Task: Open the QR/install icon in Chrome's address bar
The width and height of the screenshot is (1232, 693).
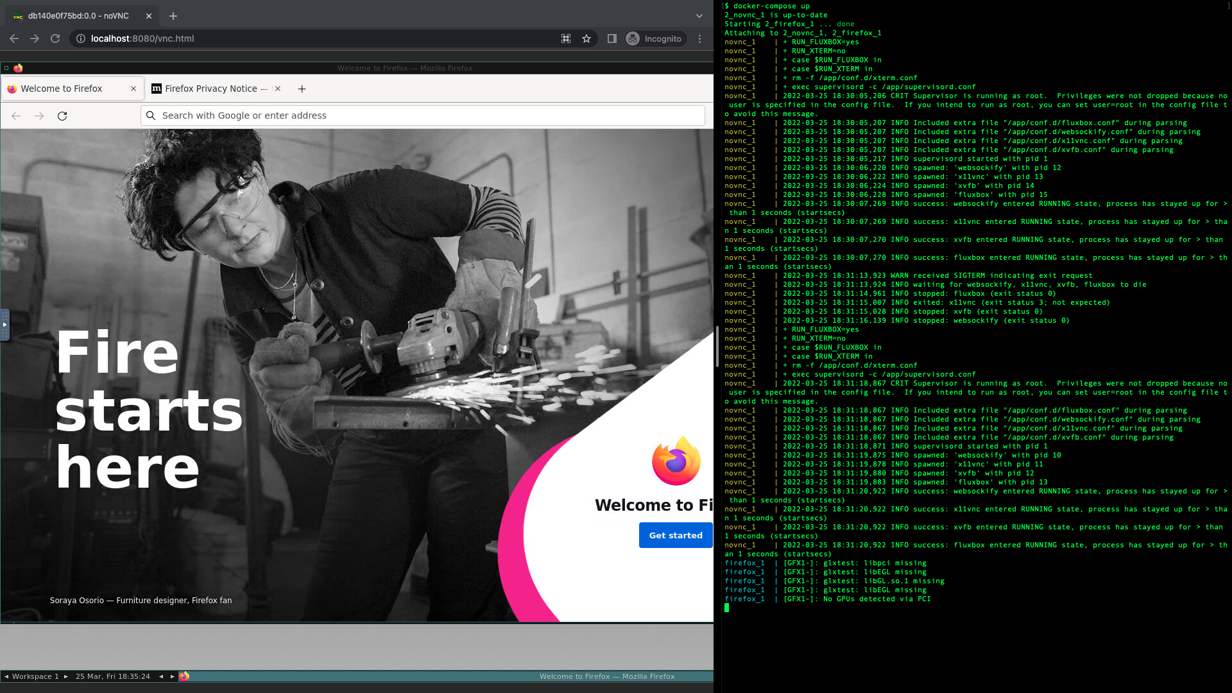Action: click(566, 38)
